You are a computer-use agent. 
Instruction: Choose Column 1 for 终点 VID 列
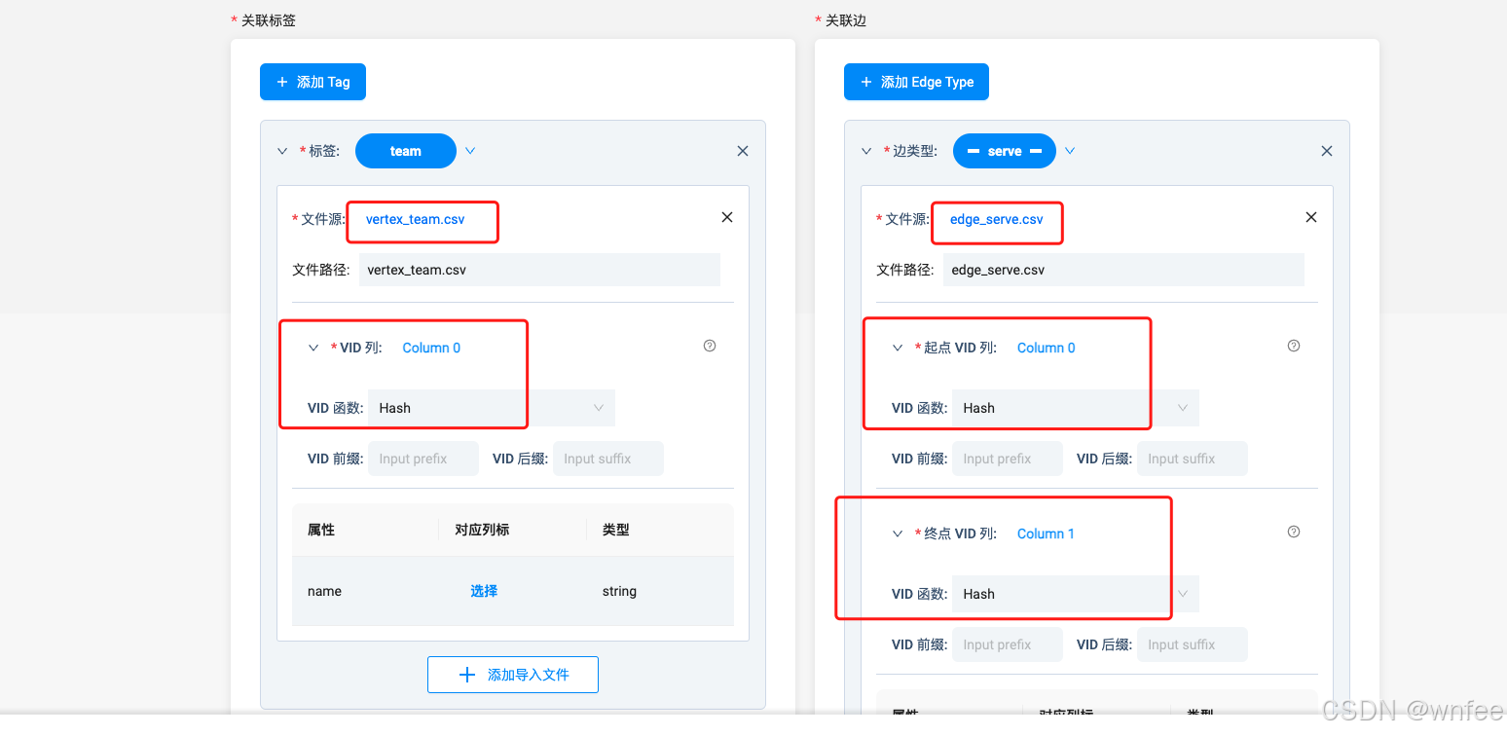[x=1047, y=534]
